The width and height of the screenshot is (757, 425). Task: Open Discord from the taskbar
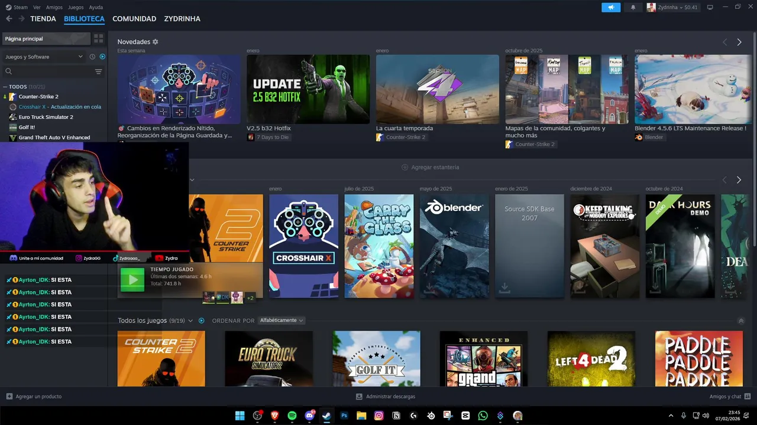click(309, 416)
